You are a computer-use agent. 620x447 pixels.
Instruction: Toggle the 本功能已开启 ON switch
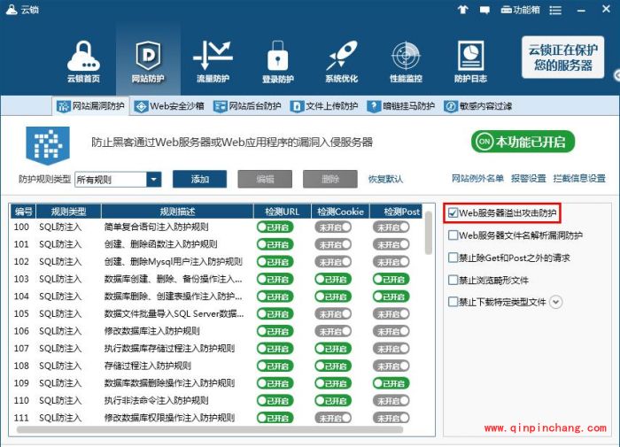pyautogui.click(x=523, y=142)
